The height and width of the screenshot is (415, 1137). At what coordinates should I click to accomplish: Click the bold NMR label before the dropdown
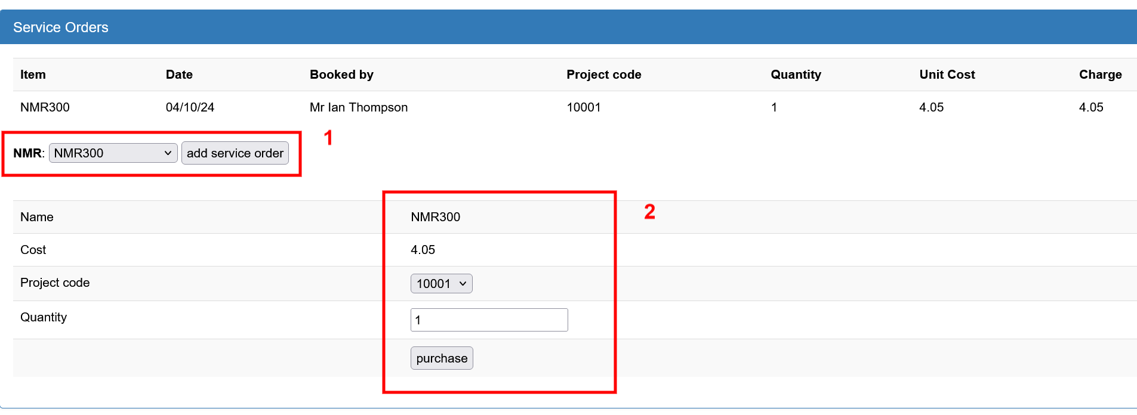[27, 153]
